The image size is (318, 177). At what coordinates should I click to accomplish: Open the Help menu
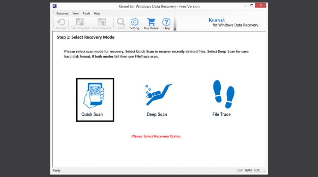click(97, 13)
